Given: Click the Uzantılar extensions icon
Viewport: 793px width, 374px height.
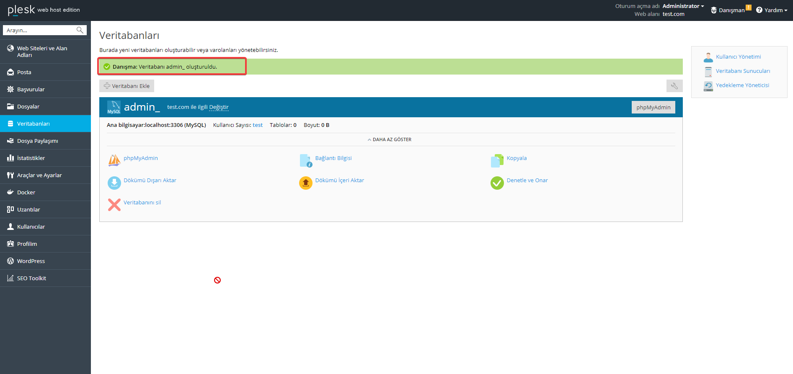Looking at the screenshot, I should [x=10, y=209].
